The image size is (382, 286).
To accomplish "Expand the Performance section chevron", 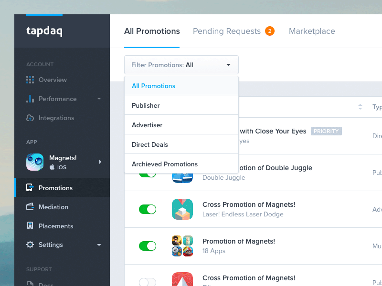I will point(99,99).
